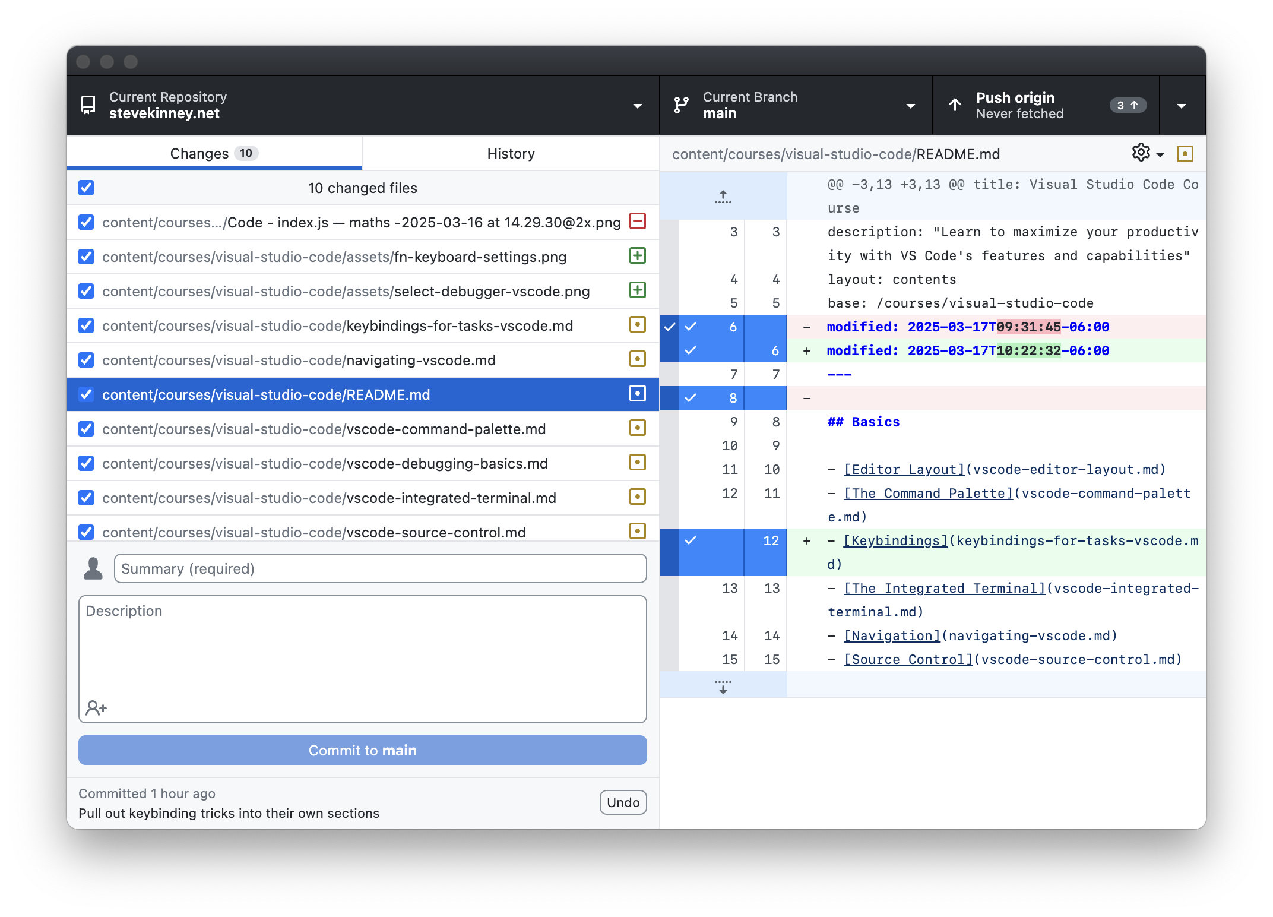Open the dropdown arrow beside Push origin
Viewport: 1273px width, 917px height.
click(x=1181, y=105)
